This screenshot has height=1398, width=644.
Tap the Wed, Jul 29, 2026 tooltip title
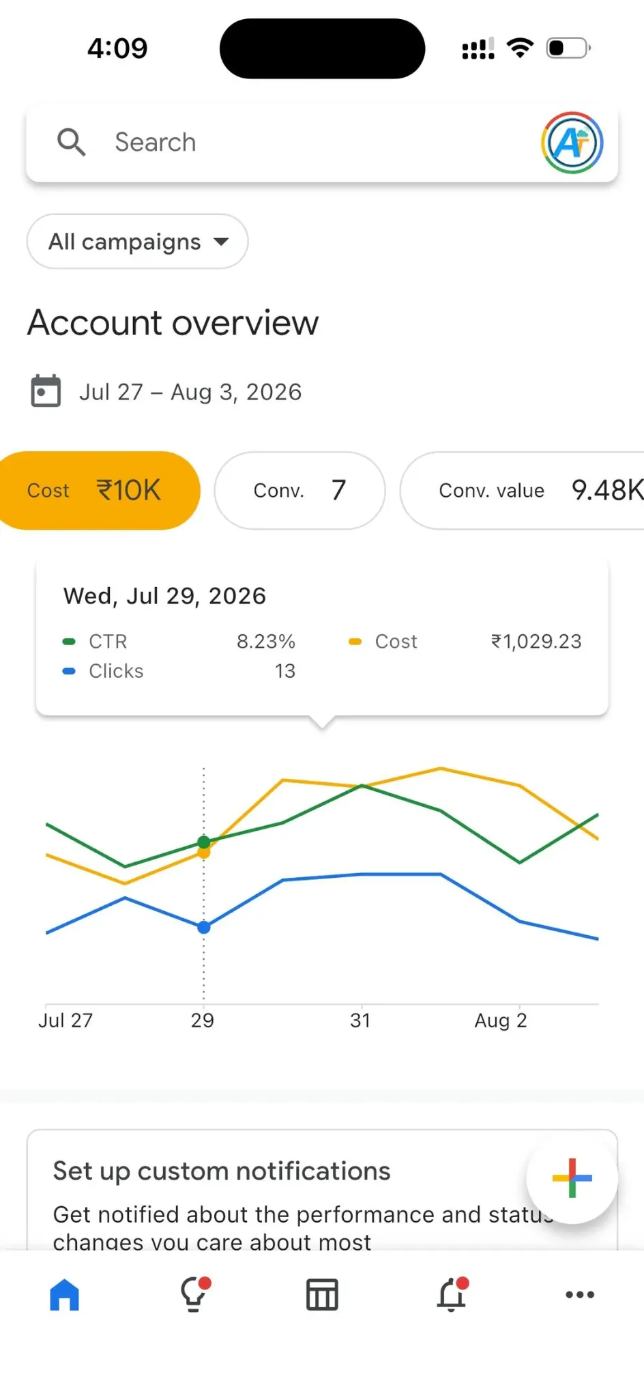[x=164, y=596]
